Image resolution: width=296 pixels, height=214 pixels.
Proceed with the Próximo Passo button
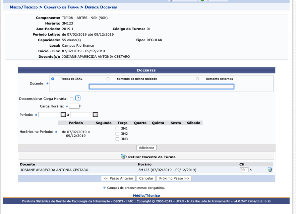point(174,178)
